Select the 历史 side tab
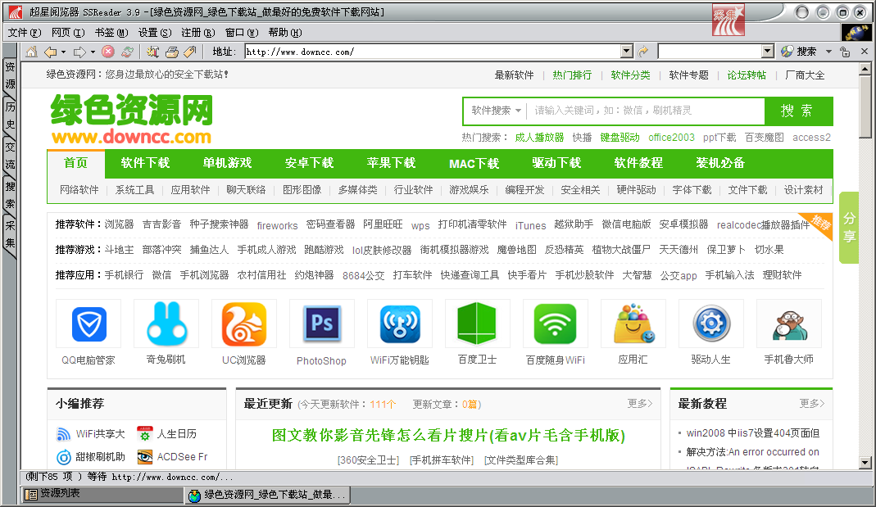 (11, 115)
